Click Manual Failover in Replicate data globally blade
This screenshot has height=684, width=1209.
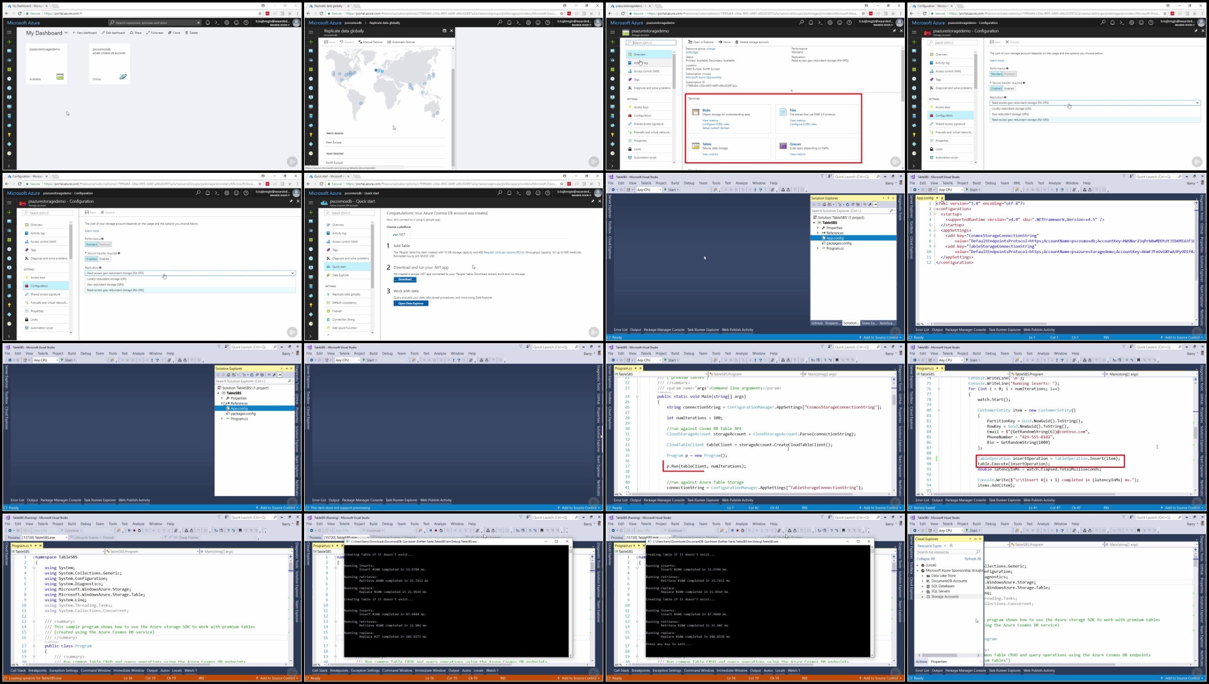(370, 42)
